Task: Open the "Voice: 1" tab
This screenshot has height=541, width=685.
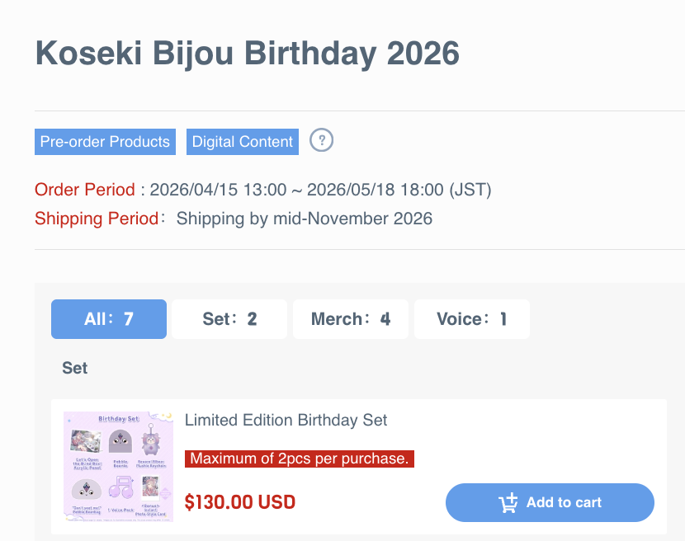Action: coord(471,319)
